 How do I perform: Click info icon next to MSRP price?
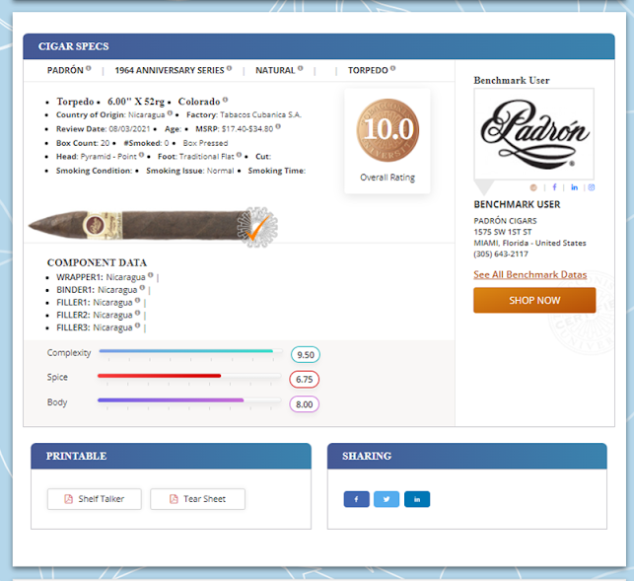(278, 127)
